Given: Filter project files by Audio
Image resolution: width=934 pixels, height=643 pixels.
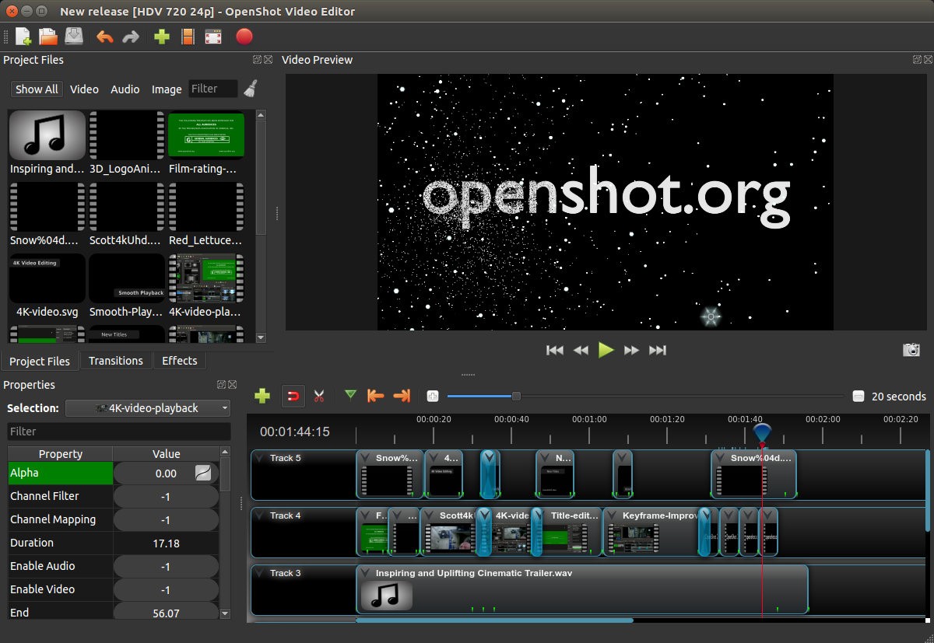Looking at the screenshot, I should click(125, 89).
